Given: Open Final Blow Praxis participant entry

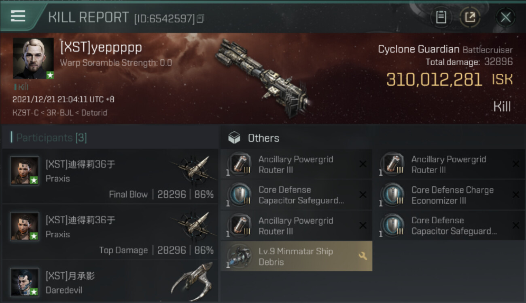Looking at the screenshot, I should pos(110,176).
